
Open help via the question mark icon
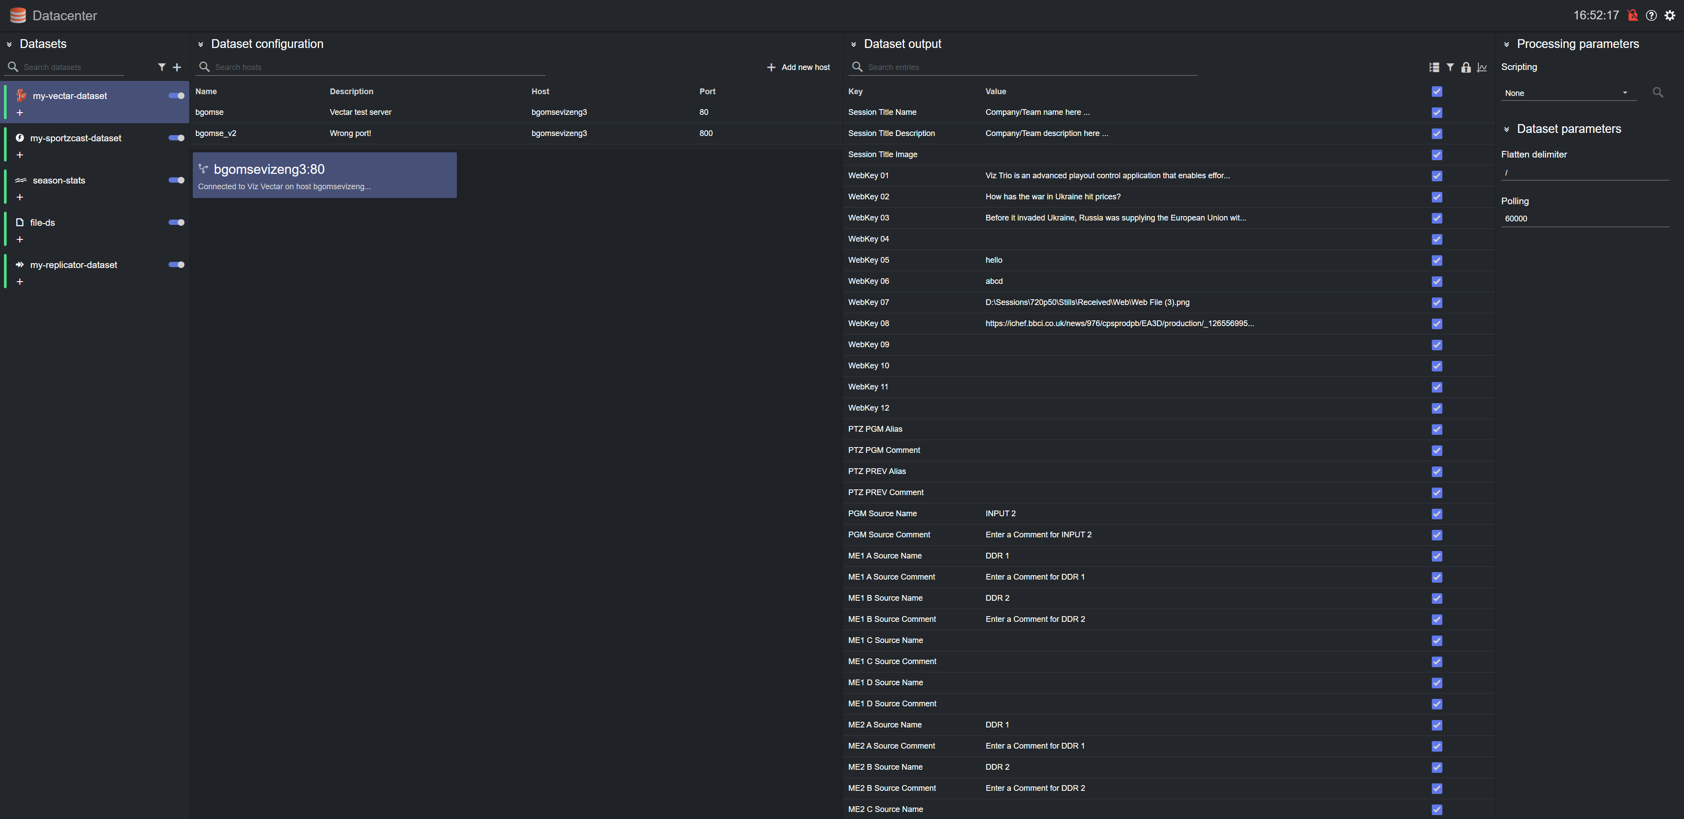1651,16
